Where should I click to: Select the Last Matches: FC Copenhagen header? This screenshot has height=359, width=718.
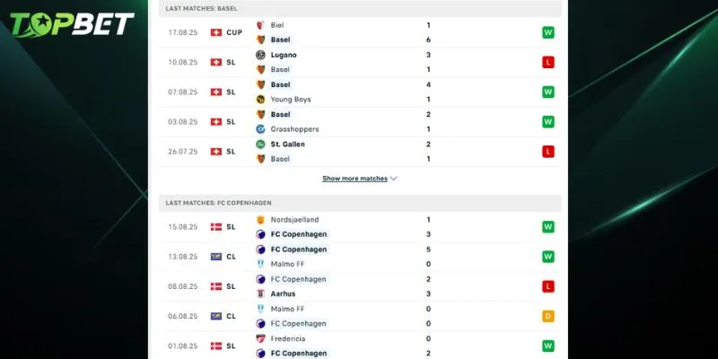pyautogui.click(x=218, y=203)
